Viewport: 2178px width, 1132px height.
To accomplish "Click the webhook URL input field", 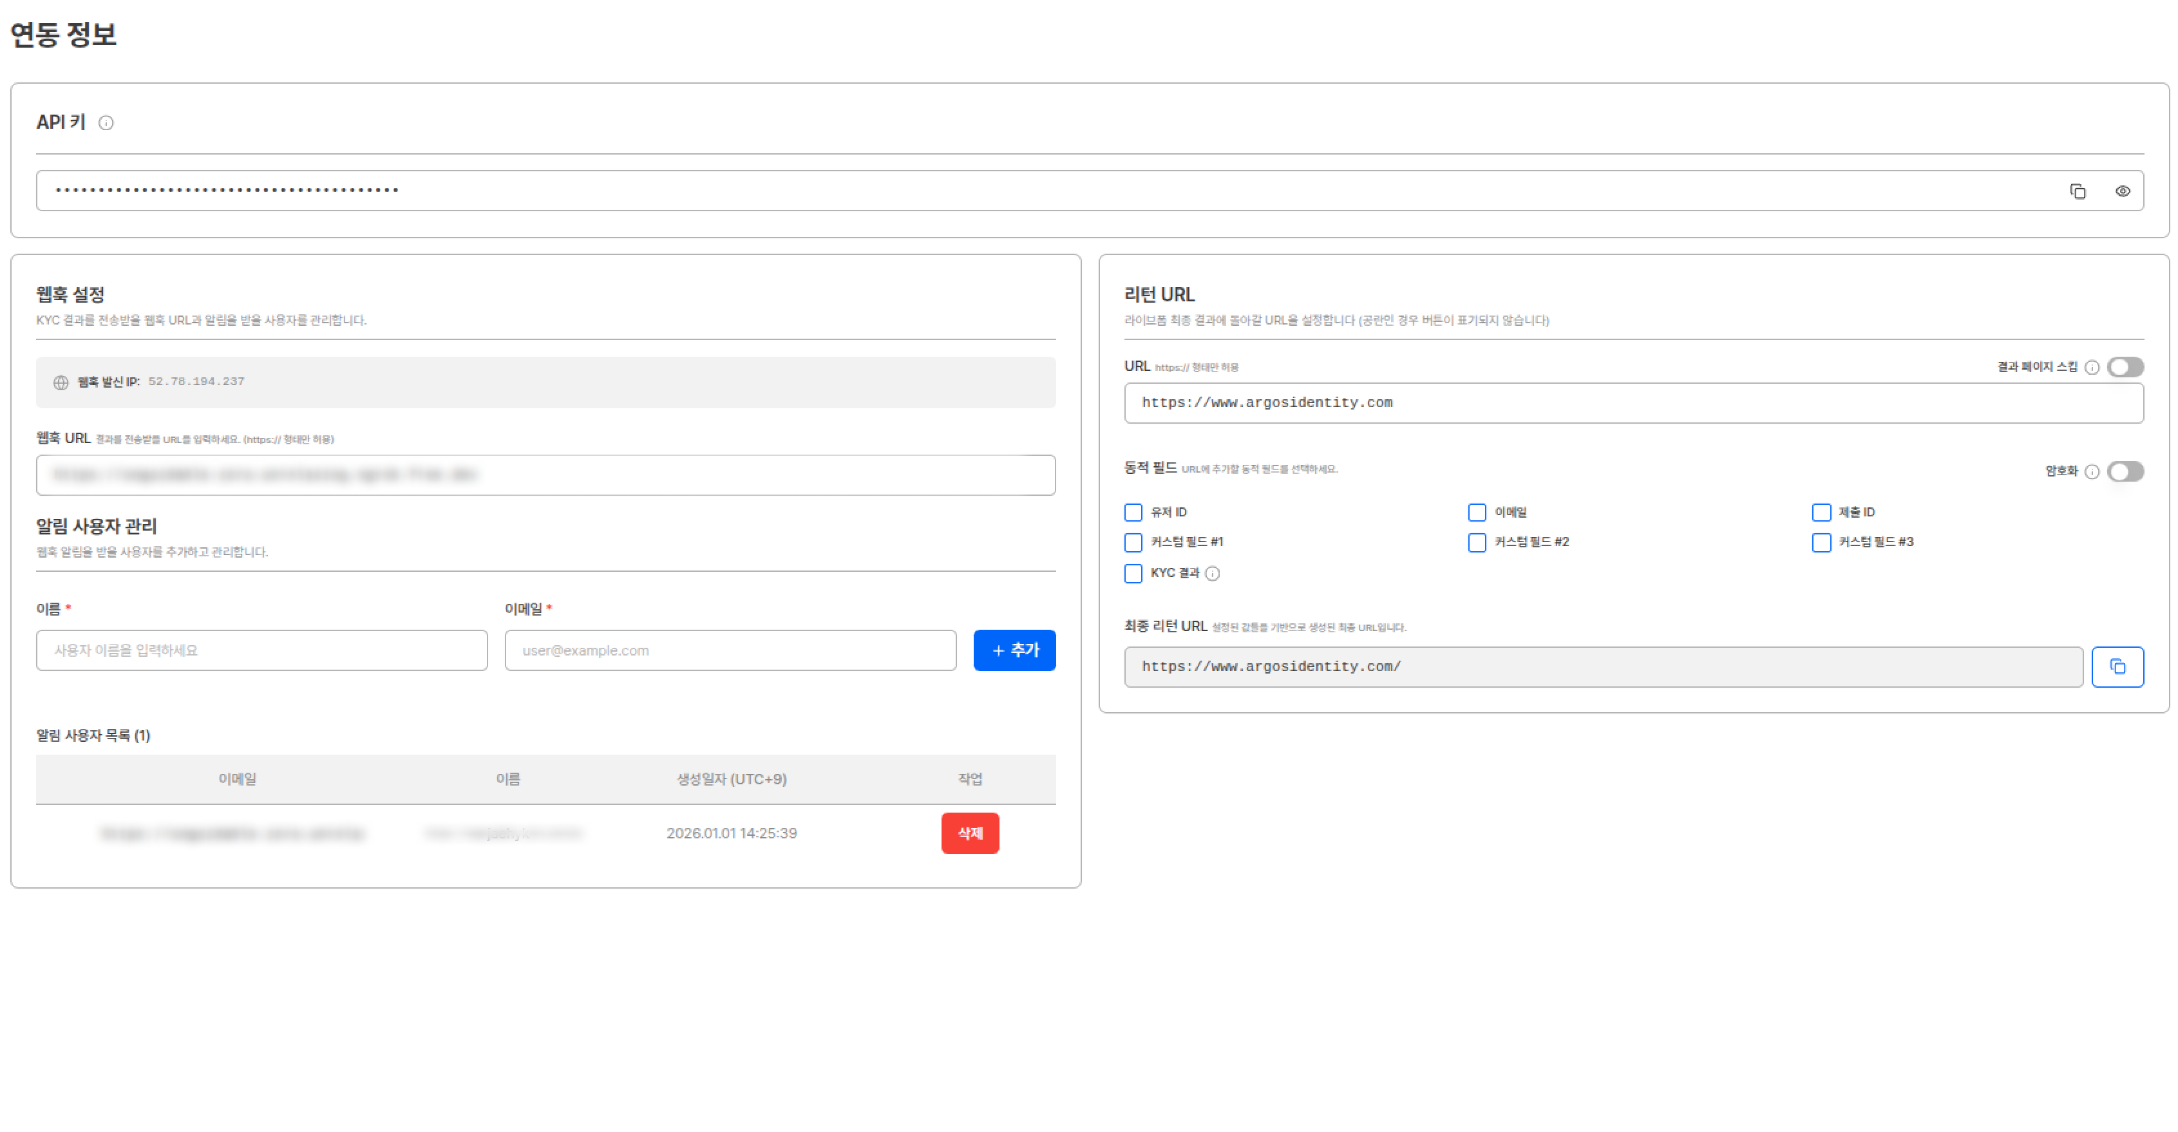I will click(x=545, y=475).
